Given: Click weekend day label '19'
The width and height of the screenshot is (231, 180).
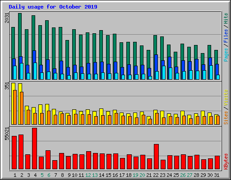Looking at the screenshot, I should tap(135, 175).
